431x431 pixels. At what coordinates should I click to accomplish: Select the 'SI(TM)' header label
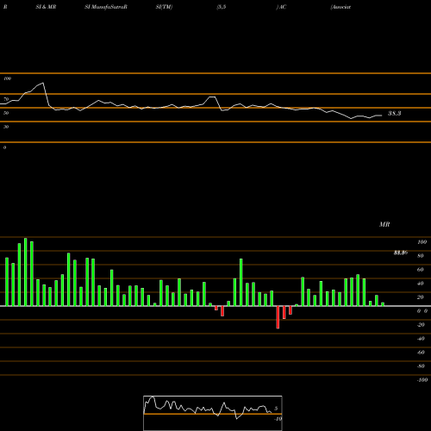[164, 7]
